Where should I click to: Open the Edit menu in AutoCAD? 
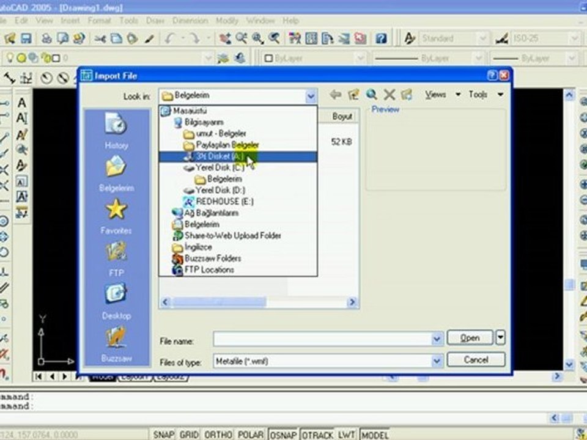[21, 21]
